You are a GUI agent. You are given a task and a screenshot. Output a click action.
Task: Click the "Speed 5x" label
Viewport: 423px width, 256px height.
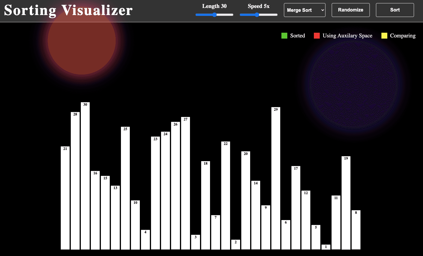tap(259, 6)
